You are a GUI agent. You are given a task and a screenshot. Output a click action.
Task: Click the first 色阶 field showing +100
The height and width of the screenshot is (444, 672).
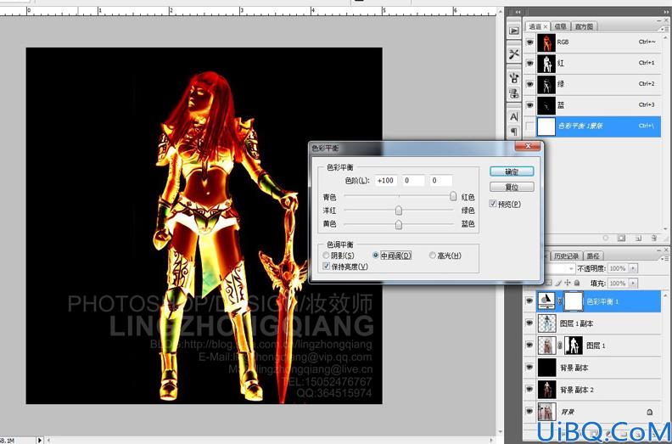click(x=386, y=181)
